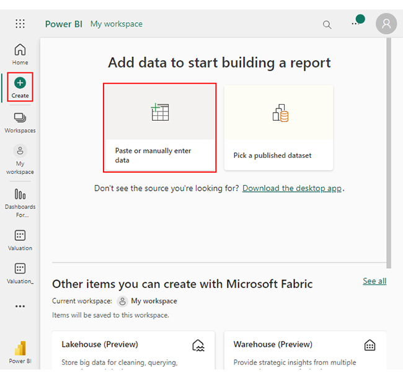Open the Dashboards For... item in the sidebar
This screenshot has height=379, width=403.
[20, 203]
